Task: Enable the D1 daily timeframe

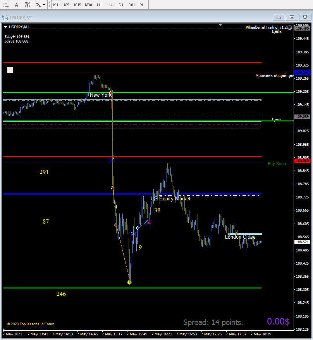Action: coord(121,5)
